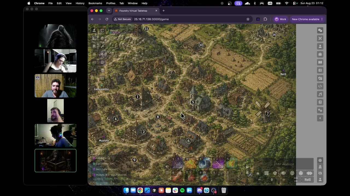Open the Game Settings gears tab
This screenshot has height=196, width=350.
pyautogui.click(x=320, y=110)
